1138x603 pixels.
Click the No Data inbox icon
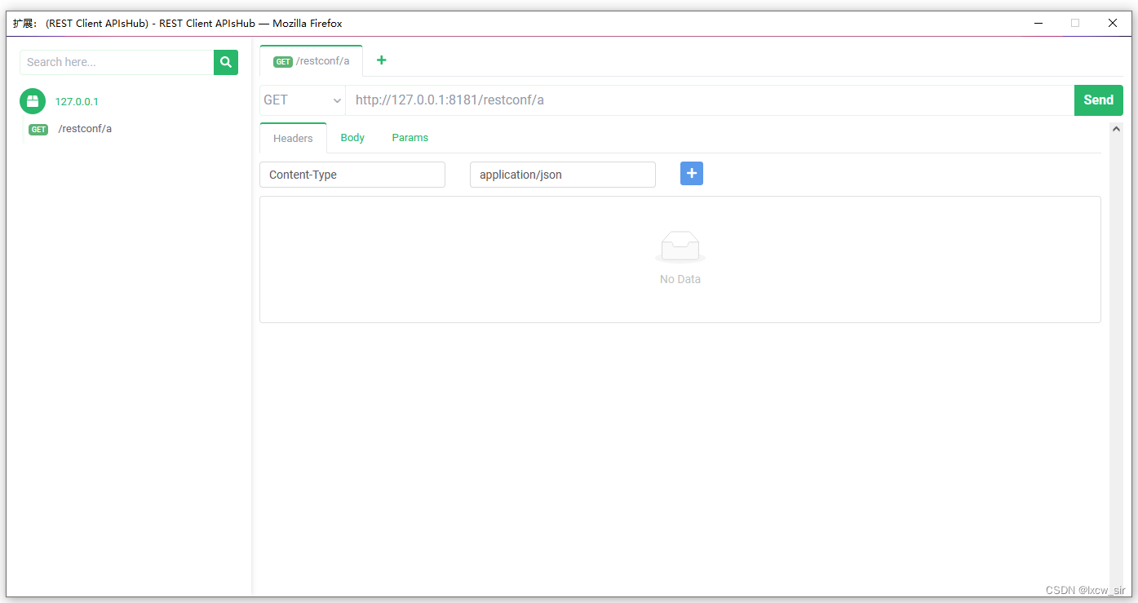coord(680,247)
